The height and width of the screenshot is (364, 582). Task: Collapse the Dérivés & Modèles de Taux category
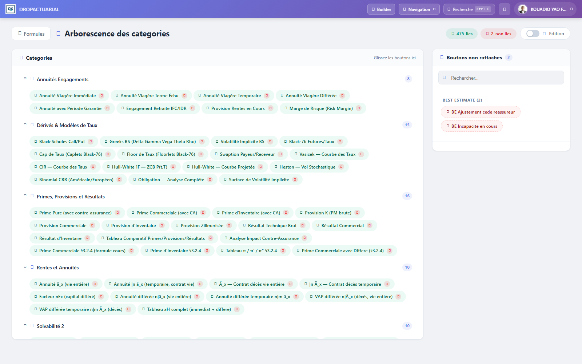pyautogui.click(x=25, y=124)
